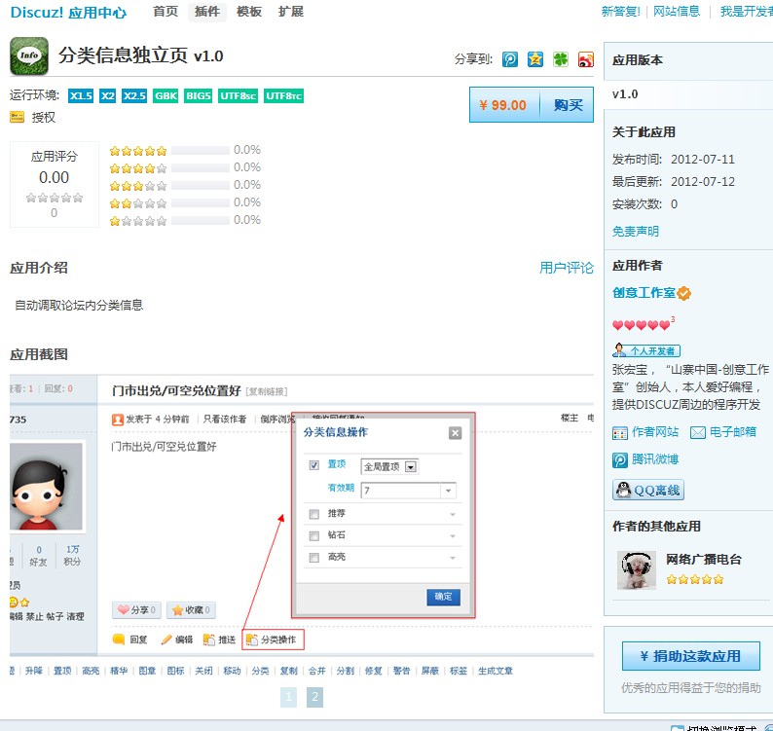Share to Tencent Weibo icon

pyautogui.click(x=510, y=59)
